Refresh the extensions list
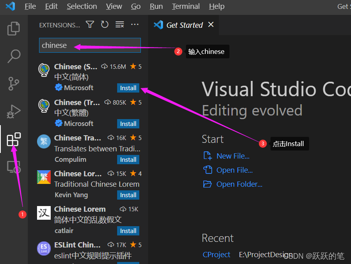351x264 pixels. point(105,25)
